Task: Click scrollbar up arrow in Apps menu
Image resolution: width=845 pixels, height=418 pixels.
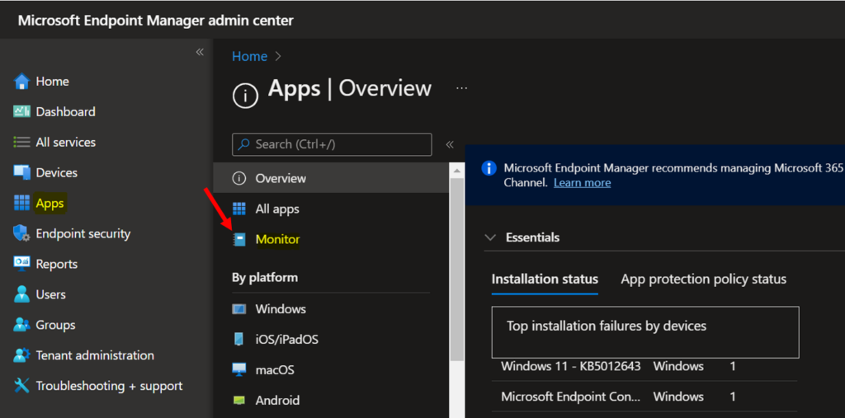Action: 457,170
